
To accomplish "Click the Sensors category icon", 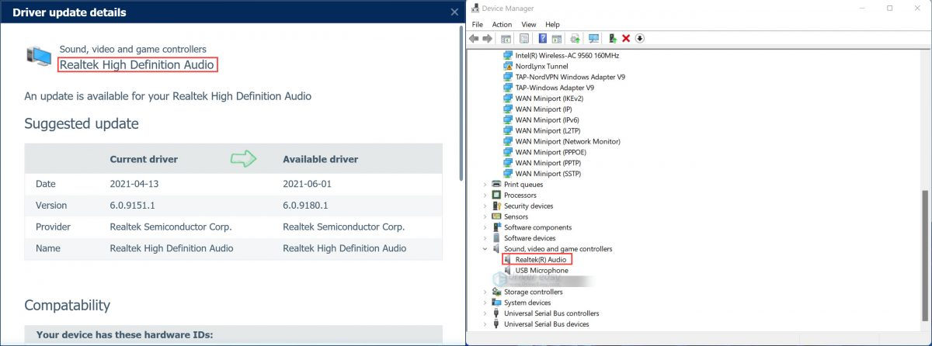I will point(497,217).
